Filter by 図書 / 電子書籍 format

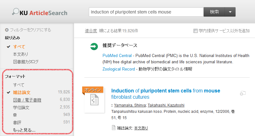coord(27,100)
